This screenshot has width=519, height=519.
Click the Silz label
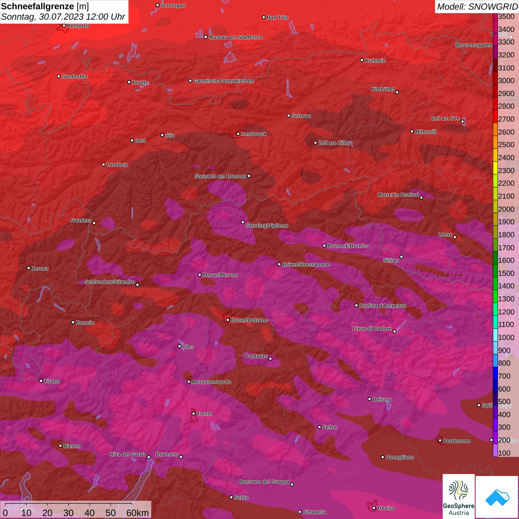pos(169,135)
